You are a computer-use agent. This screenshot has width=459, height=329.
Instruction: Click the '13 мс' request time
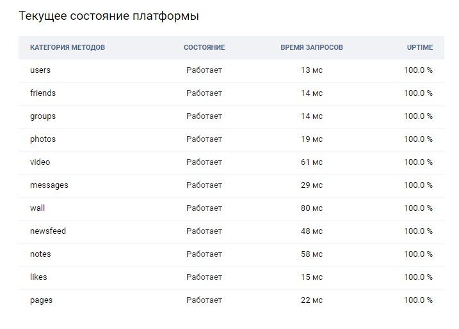point(312,70)
